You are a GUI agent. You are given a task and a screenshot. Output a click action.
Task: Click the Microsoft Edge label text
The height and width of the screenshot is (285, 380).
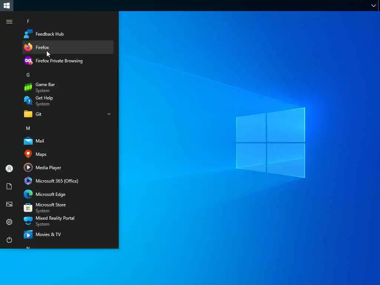click(x=50, y=194)
